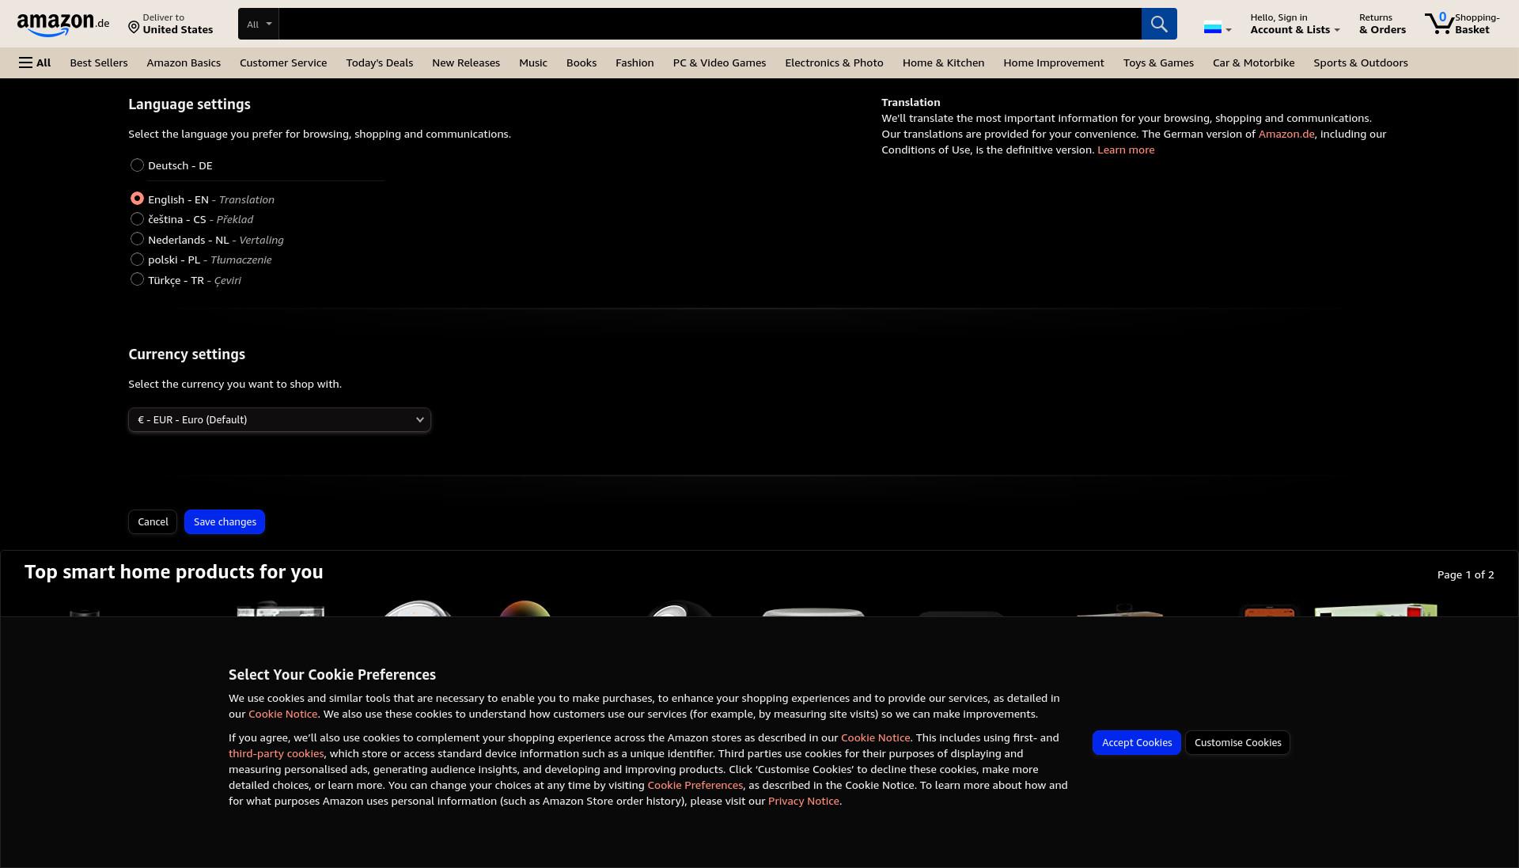Open Privacy Notice link
Viewport: 1519px width, 868px height.
(803, 801)
